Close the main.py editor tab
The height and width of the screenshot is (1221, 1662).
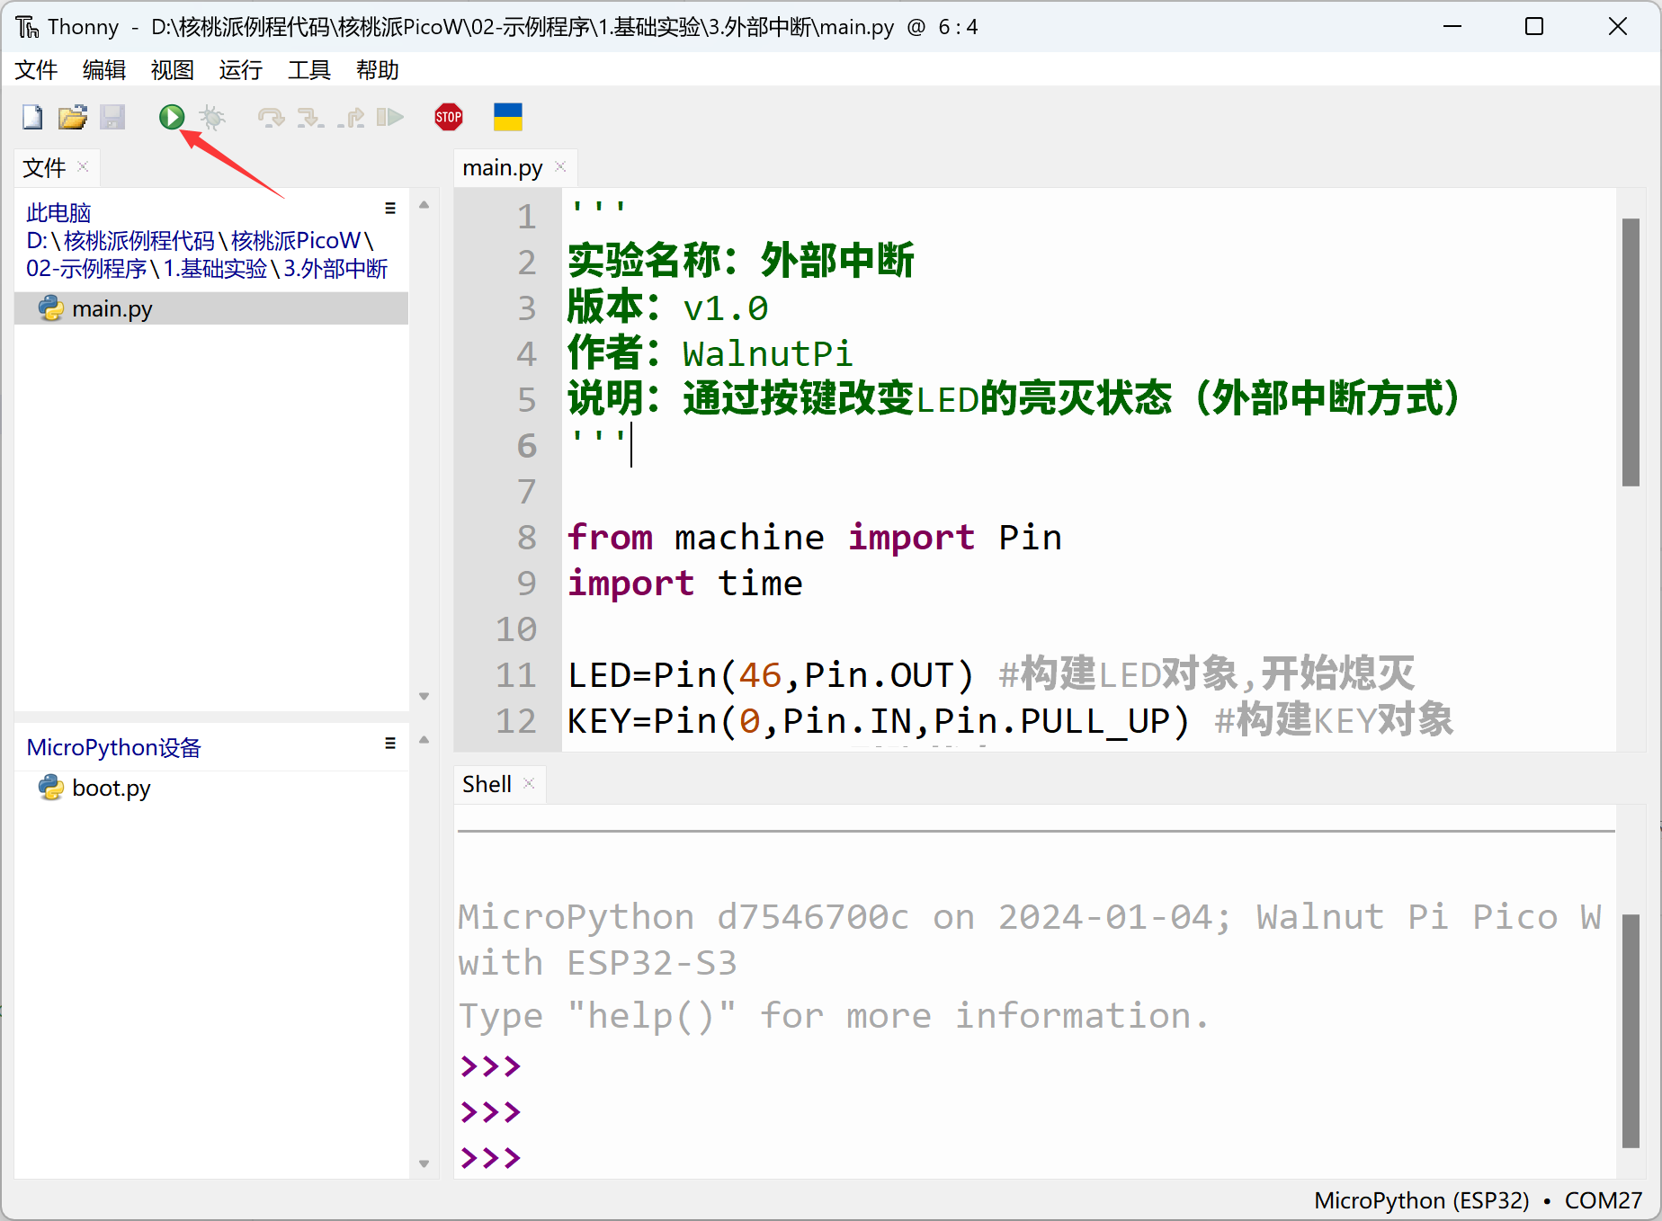pos(561,167)
